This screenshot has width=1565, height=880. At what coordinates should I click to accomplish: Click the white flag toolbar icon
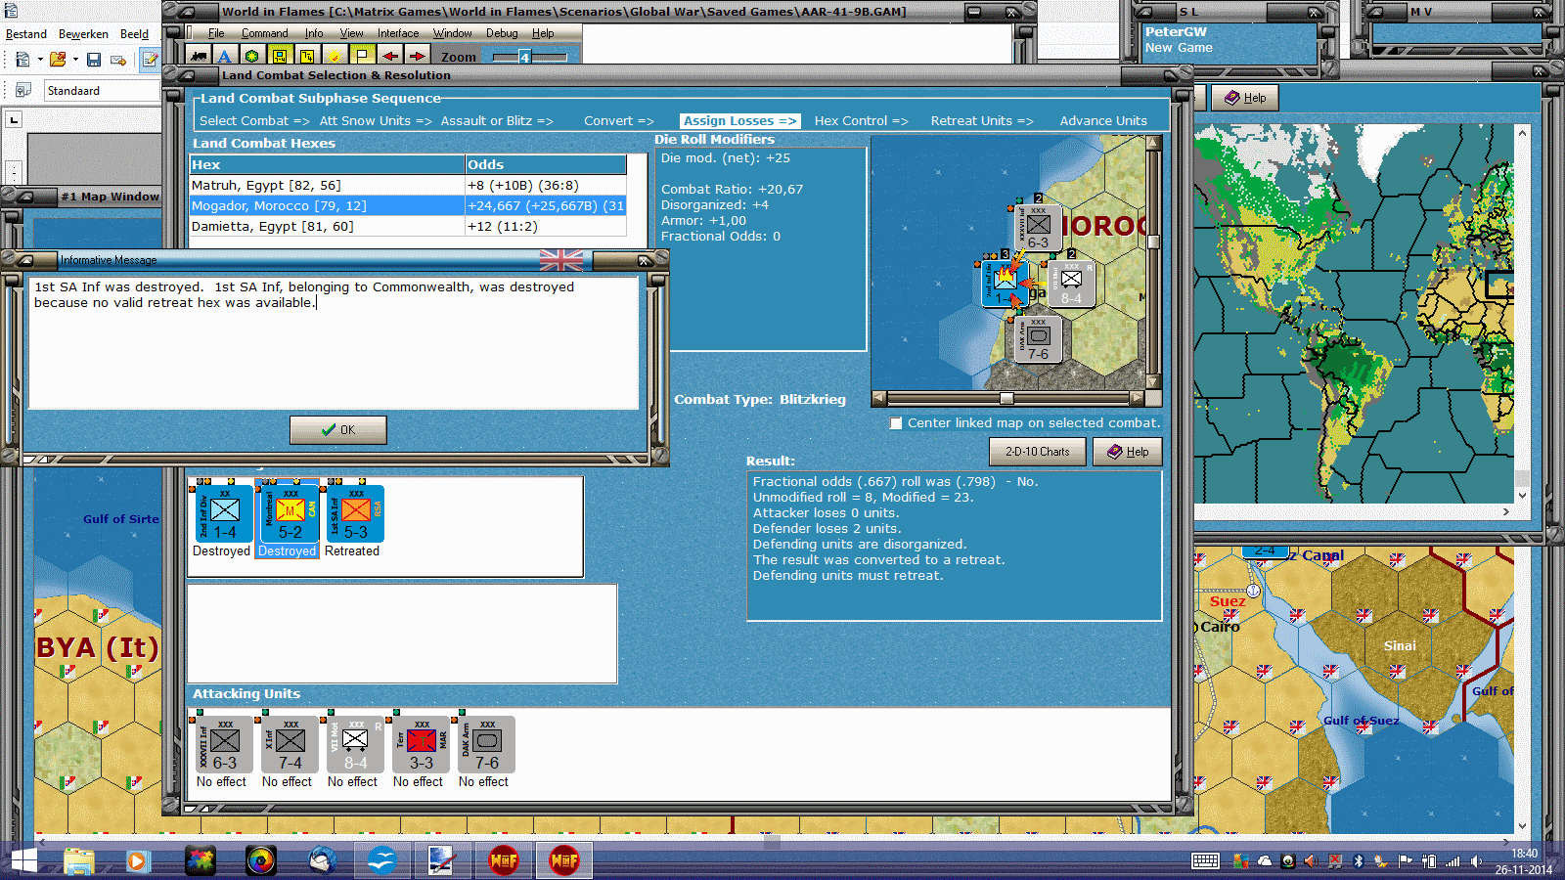(x=362, y=57)
